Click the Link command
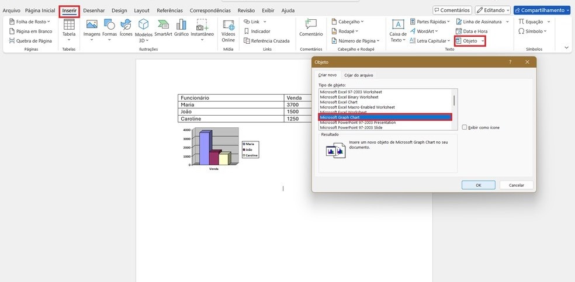The image size is (575, 282). click(x=251, y=22)
